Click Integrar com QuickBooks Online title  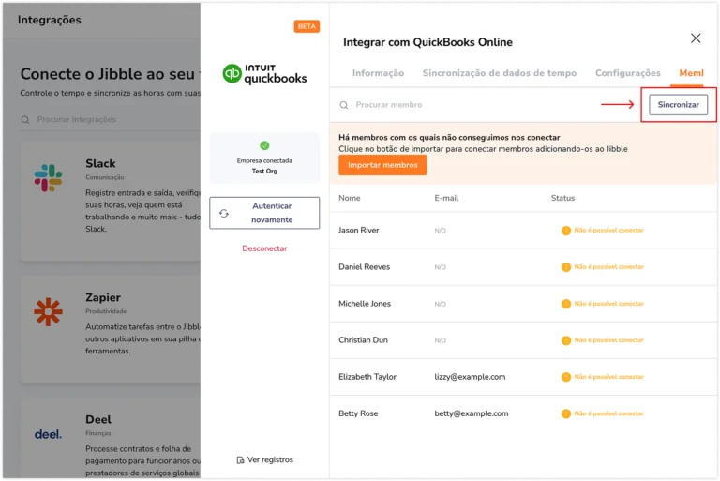[427, 42]
